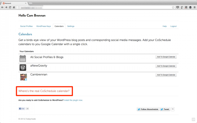Click the key-shaped extension icon in toolbar
This screenshot has height=123, width=197.
point(182,8)
